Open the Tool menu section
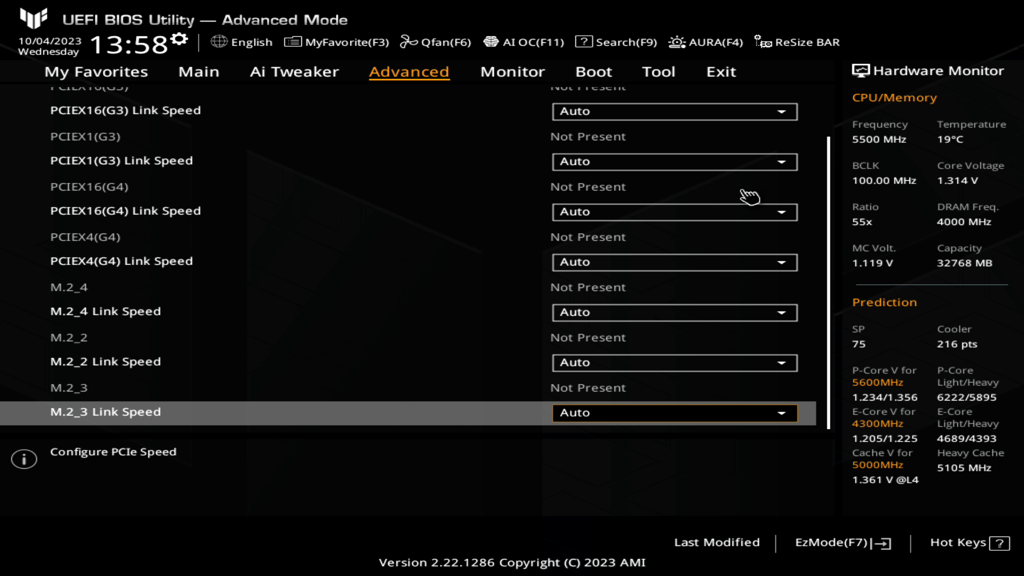1024x576 pixels. pos(658,71)
